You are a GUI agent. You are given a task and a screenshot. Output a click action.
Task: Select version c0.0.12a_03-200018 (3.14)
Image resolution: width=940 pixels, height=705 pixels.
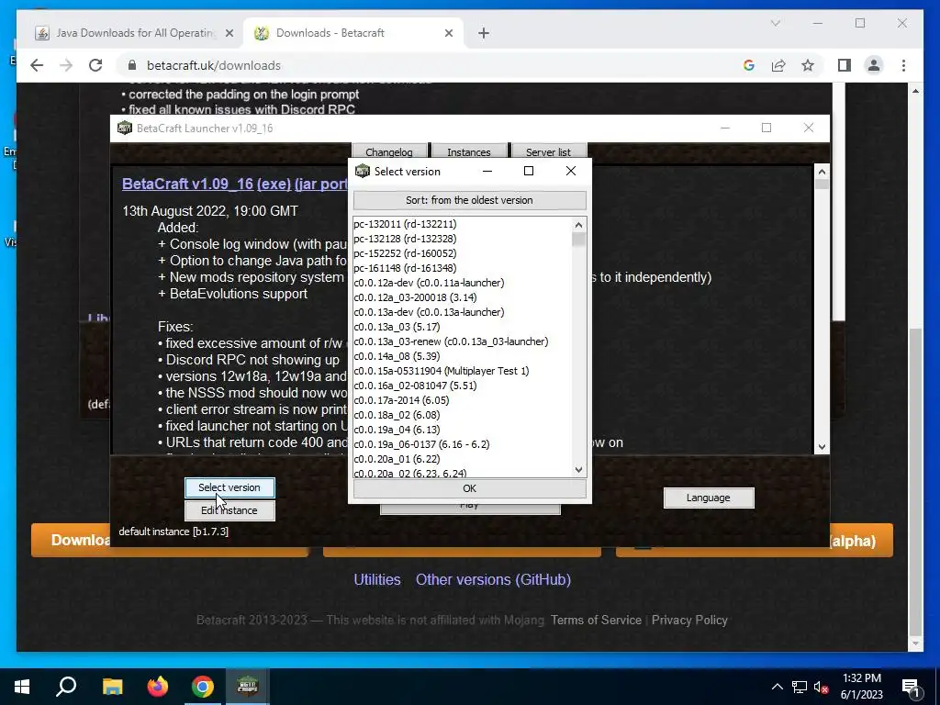pos(463,297)
